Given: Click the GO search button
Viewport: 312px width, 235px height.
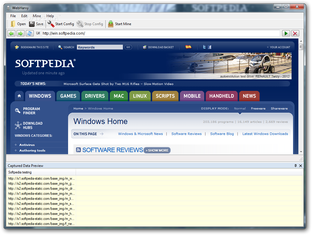Looking at the screenshot, I should coord(128,47).
